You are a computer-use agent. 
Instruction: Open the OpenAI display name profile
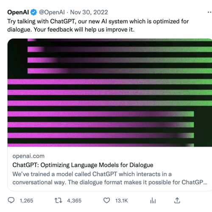tap(18, 12)
